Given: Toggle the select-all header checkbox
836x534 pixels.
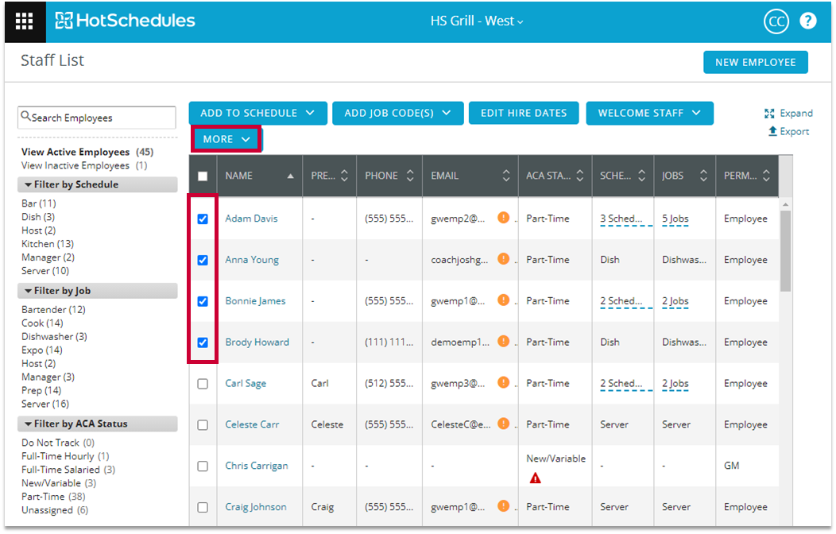Looking at the screenshot, I should [203, 176].
